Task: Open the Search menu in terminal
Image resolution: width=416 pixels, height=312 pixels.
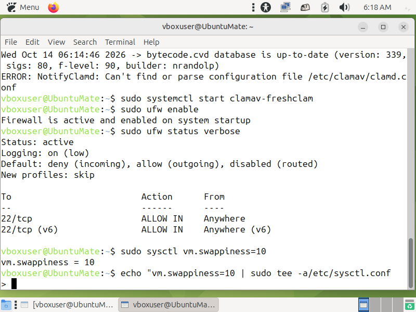Action: (85, 42)
